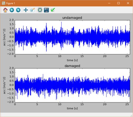
Task: Click the 'damaged' plot title
Action: click(72, 66)
